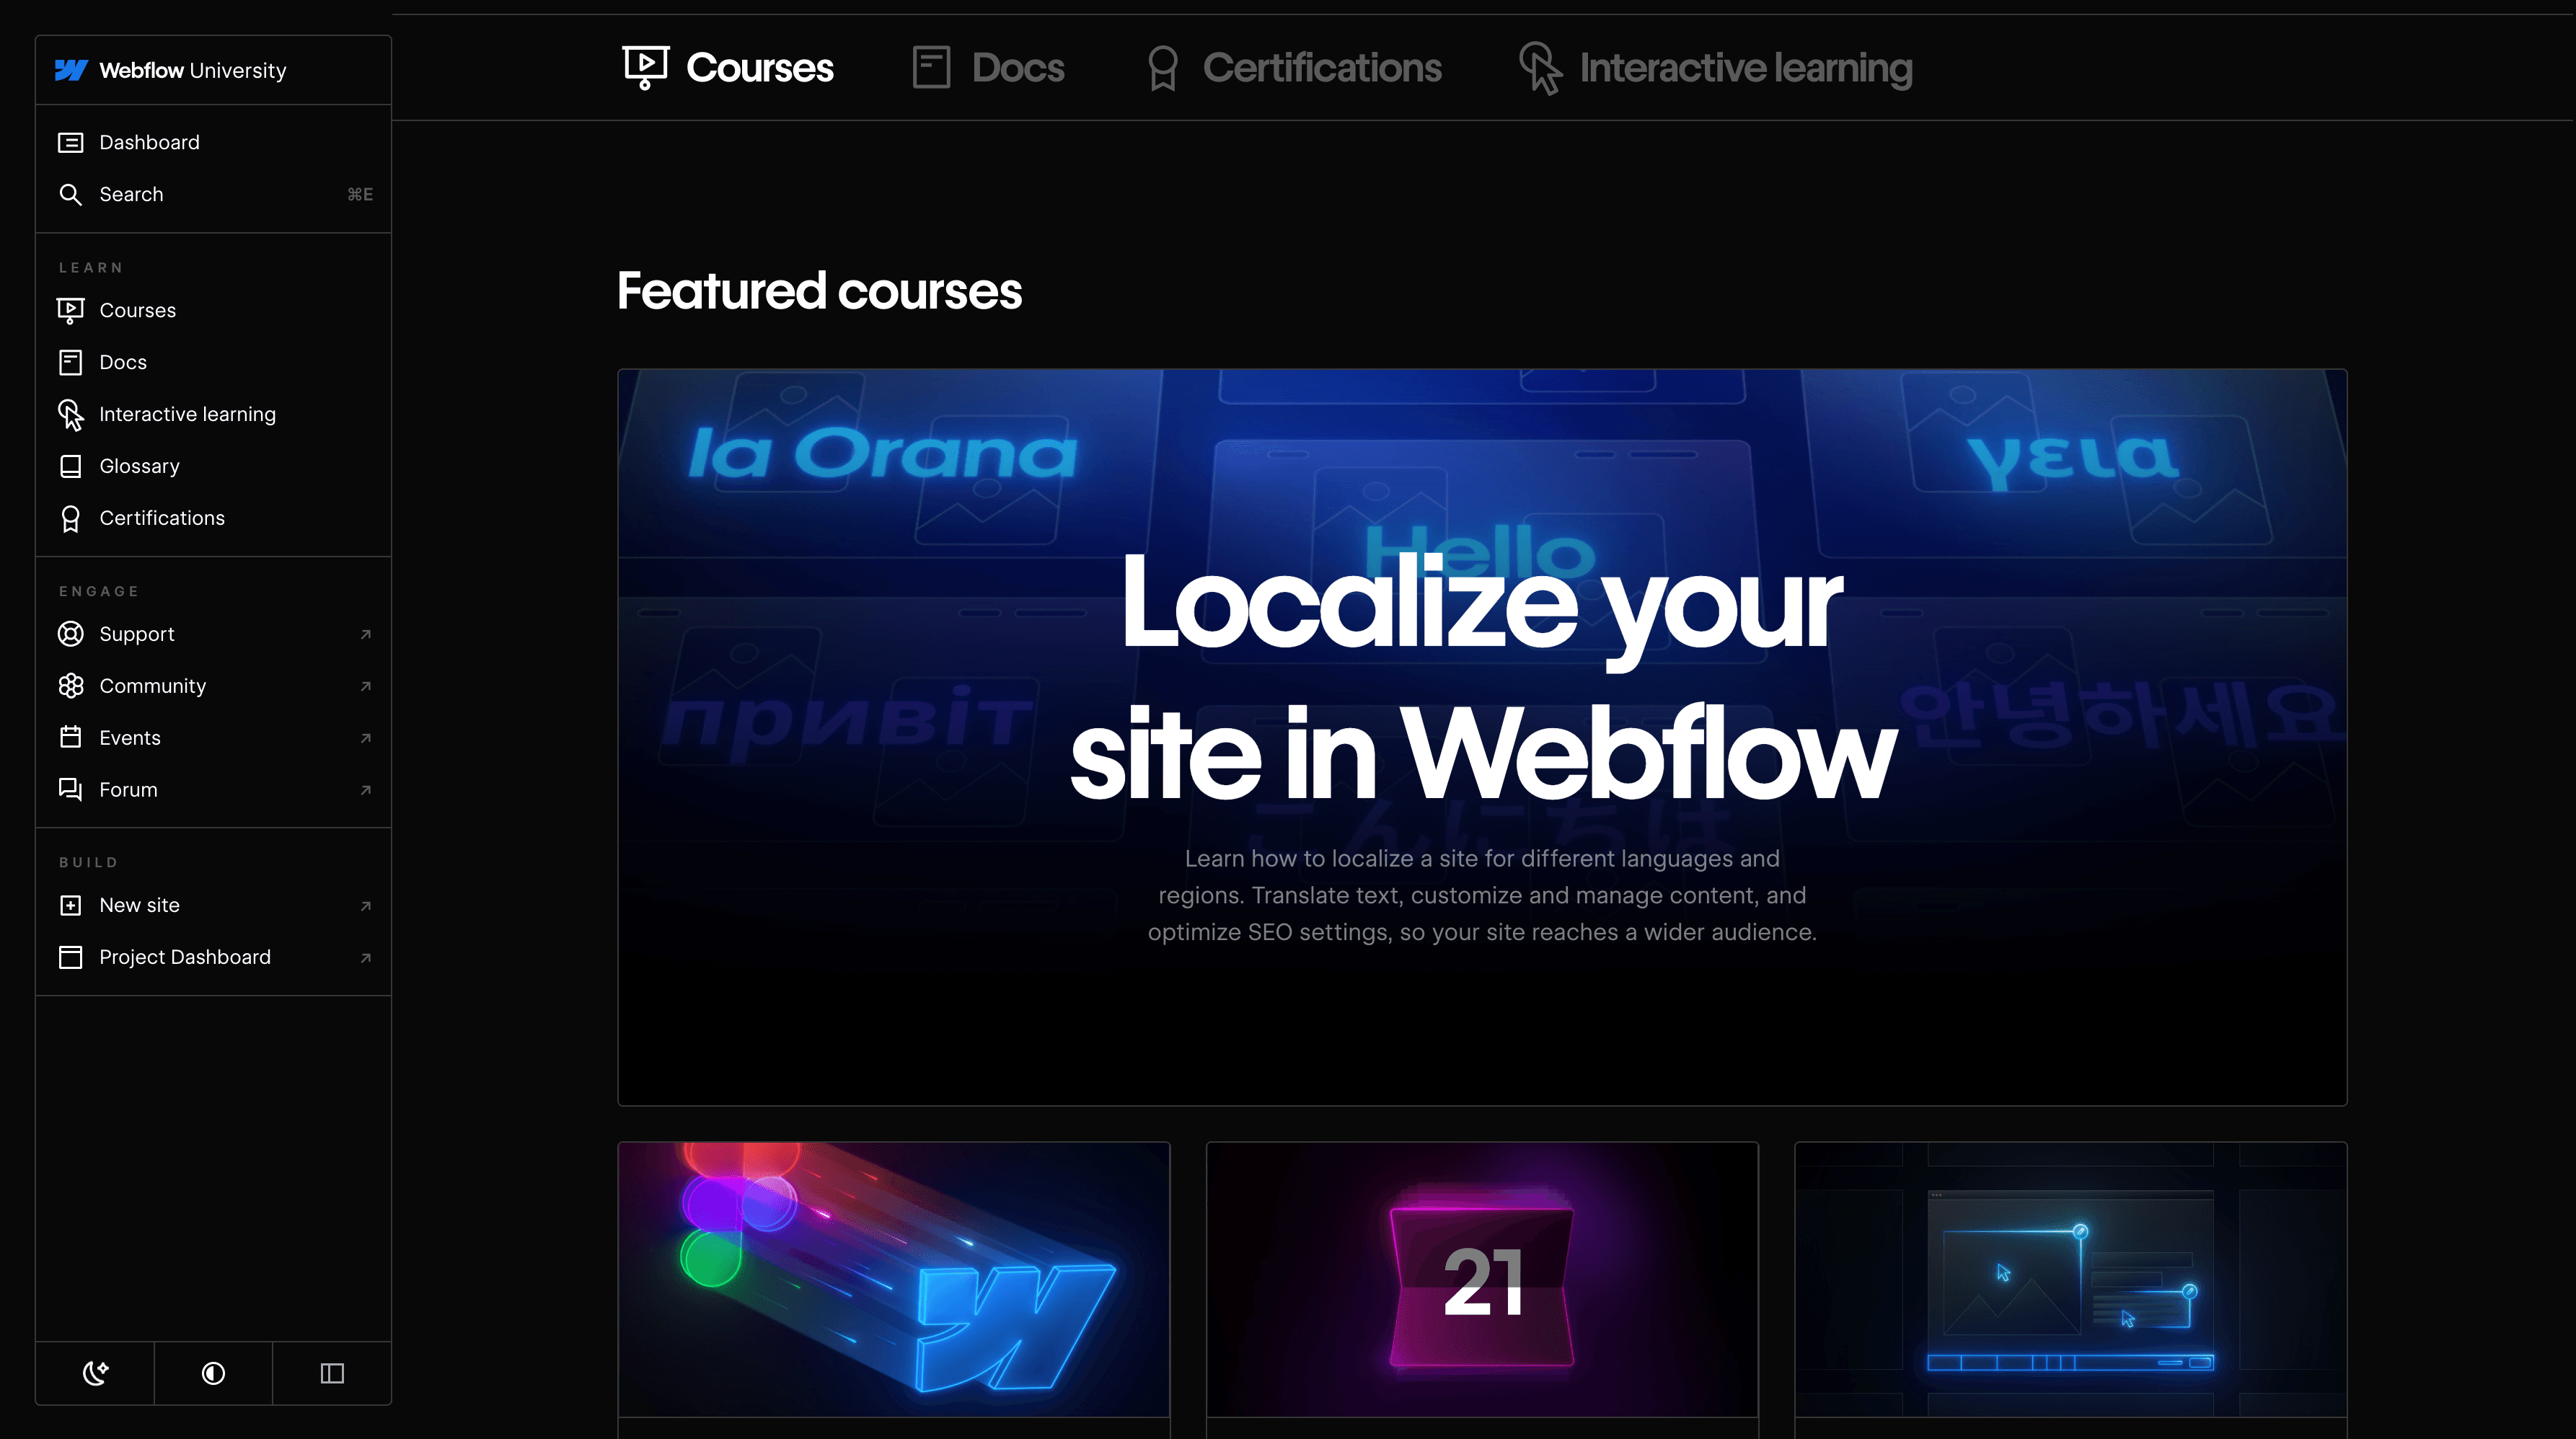2576x1439 pixels.
Task: Click the Search magnifier in the sidebar
Action: click(x=71, y=194)
